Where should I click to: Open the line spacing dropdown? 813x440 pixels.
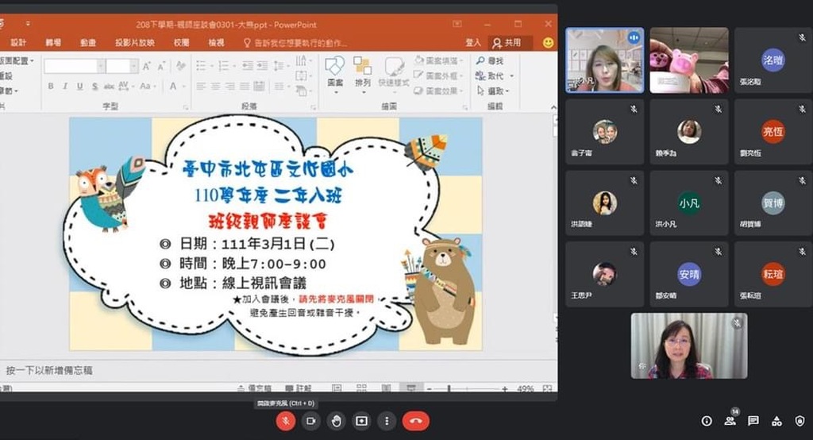click(281, 66)
